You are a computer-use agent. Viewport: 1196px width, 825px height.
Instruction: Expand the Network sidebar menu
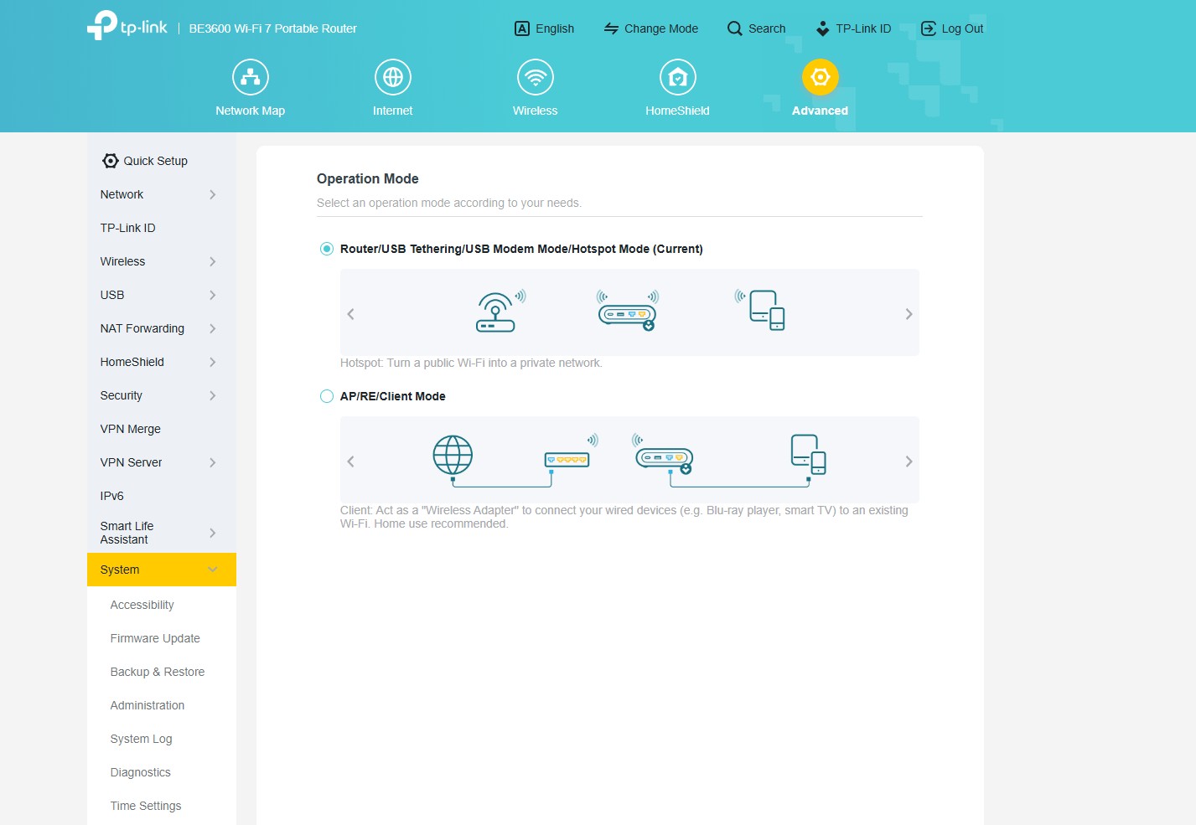pyautogui.click(x=162, y=194)
